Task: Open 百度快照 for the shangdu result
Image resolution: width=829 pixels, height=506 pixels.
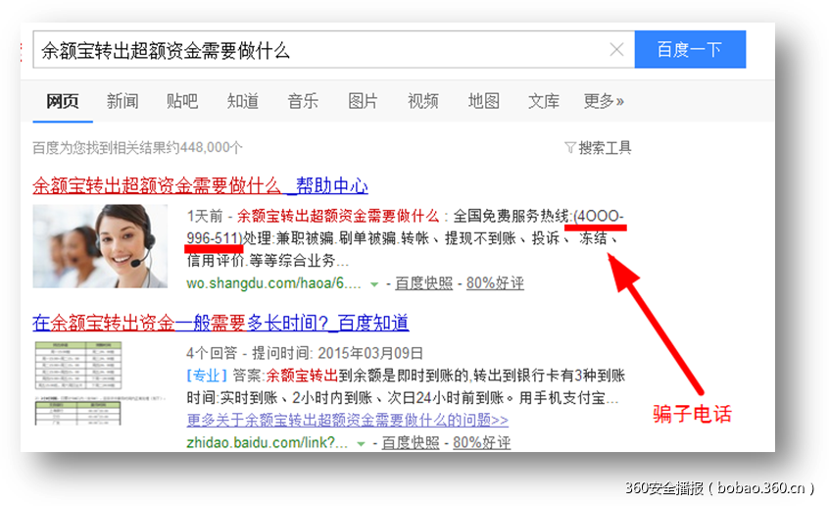Action: pyautogui.click(x=424, y=283)
